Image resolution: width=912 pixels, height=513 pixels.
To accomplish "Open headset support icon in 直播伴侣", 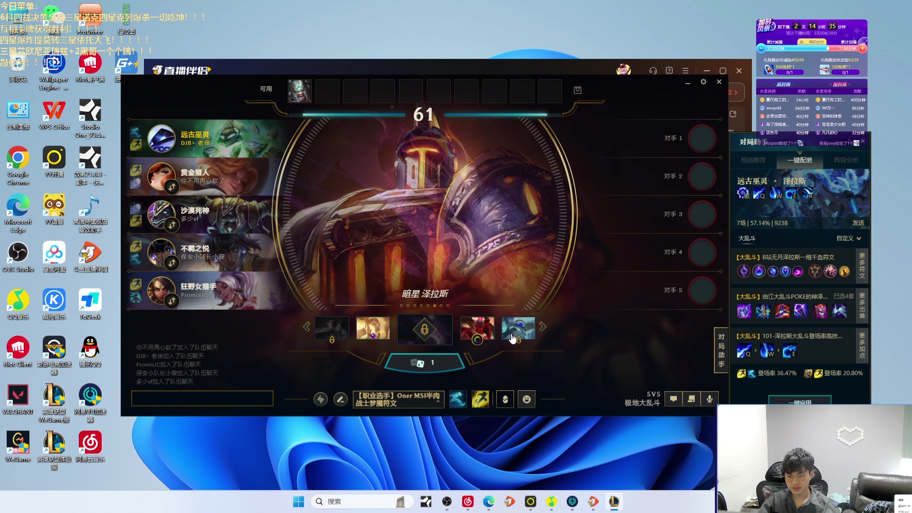I will click(x=653, y=71).
